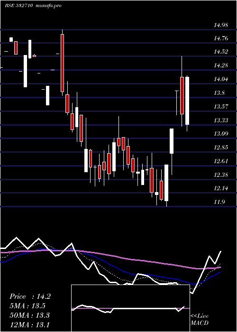The width and height of the screenshot is (237, 332).
Task: Click the 12.61 price axis label
Action: [x=221, y=161]
